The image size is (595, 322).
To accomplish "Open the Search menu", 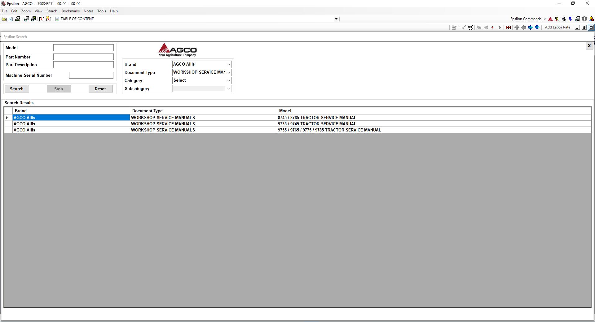I will 52,11.
